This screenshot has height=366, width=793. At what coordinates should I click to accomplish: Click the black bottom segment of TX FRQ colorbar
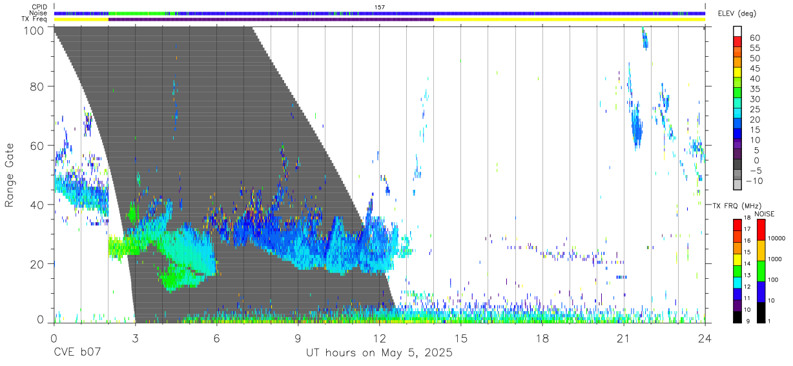737,317
